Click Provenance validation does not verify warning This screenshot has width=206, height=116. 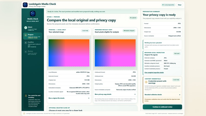coord(162,100)
